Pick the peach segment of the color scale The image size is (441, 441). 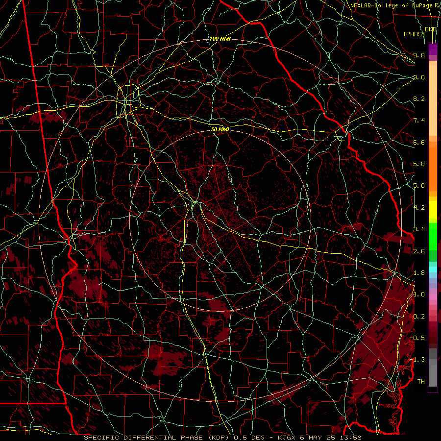433,101
